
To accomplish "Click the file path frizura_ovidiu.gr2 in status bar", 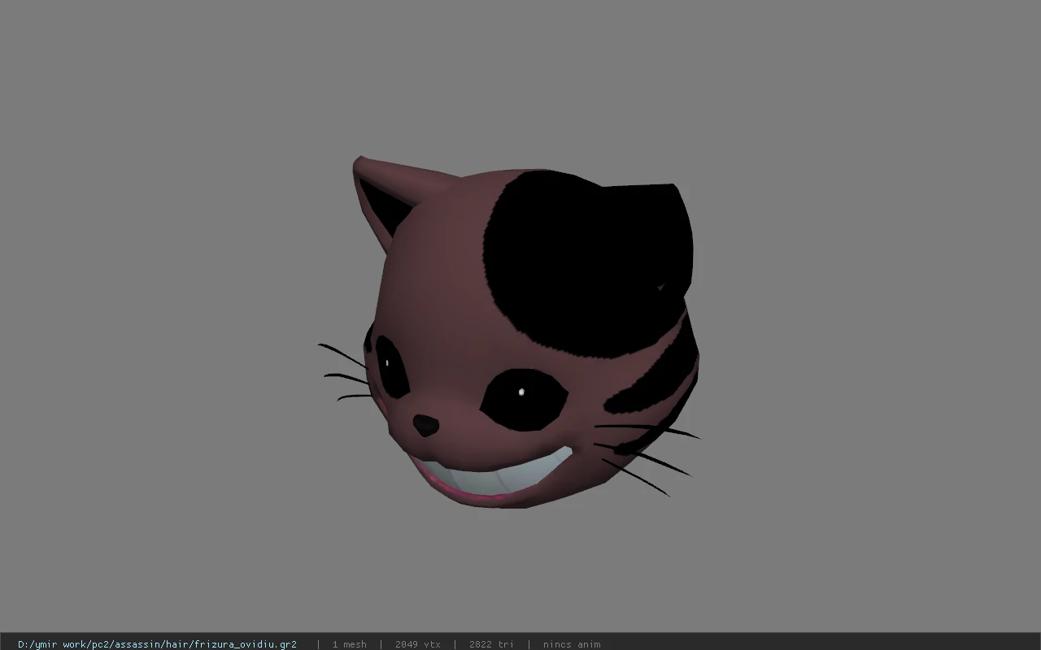I will [x=157, y=644].
